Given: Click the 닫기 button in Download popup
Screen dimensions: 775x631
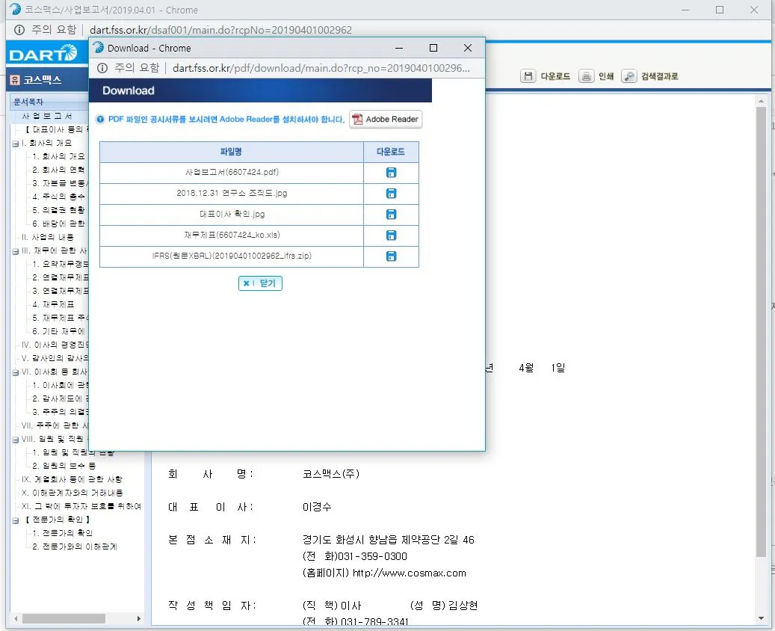Looking at the screenshot, I should 260,283.
